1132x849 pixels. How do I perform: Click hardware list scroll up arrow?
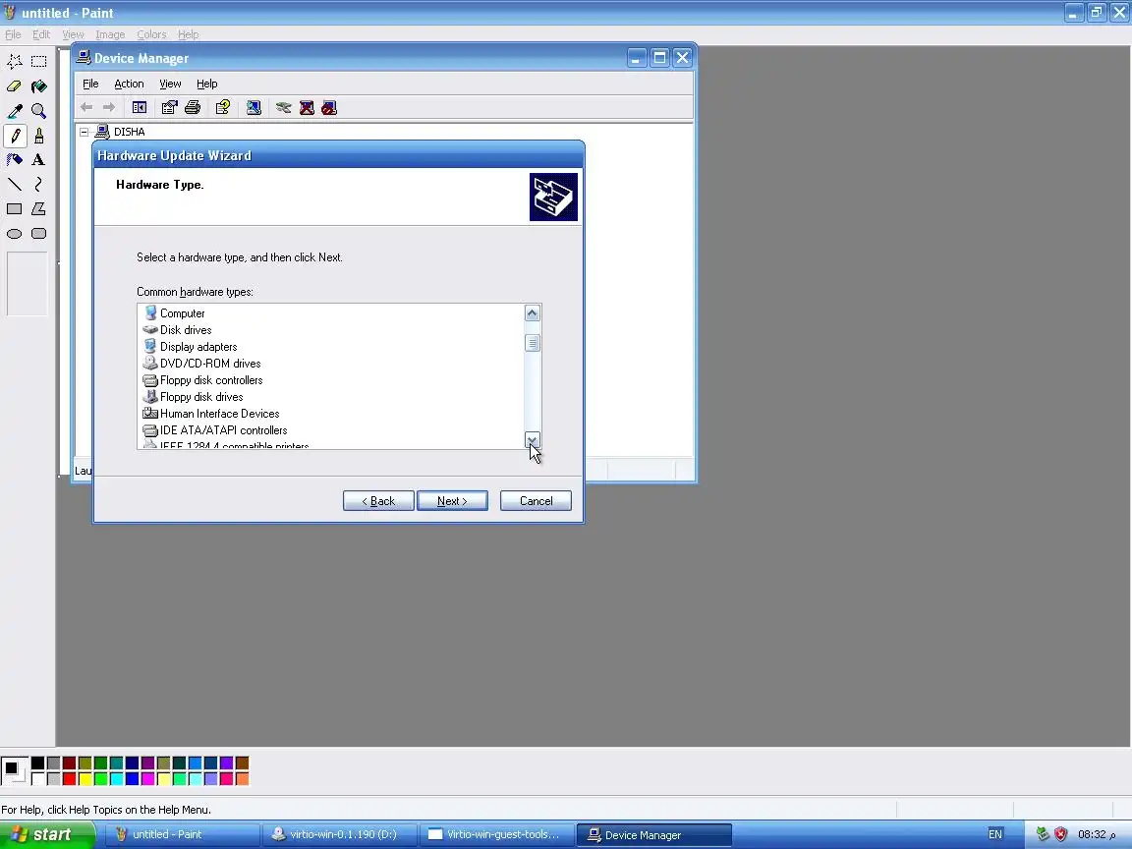532,313
